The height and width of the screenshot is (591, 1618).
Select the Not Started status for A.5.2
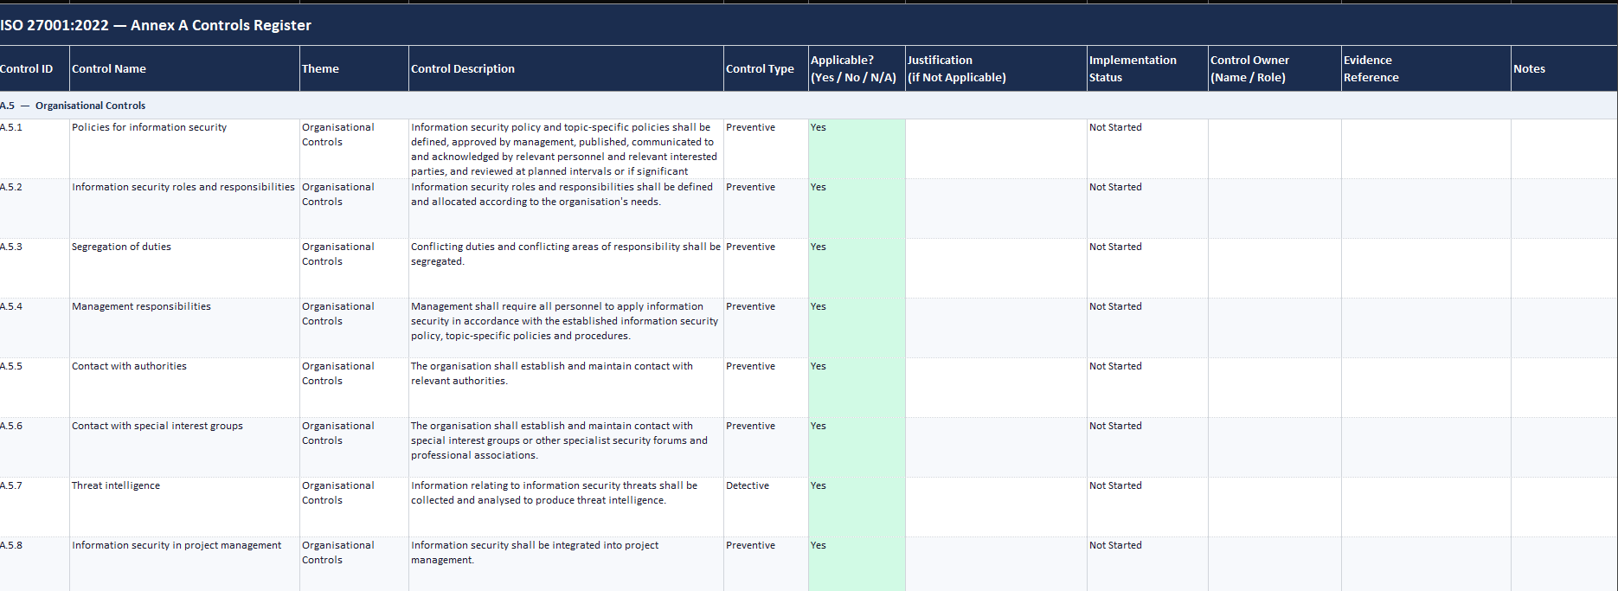pyautogui.click(x=1147, y=209)
